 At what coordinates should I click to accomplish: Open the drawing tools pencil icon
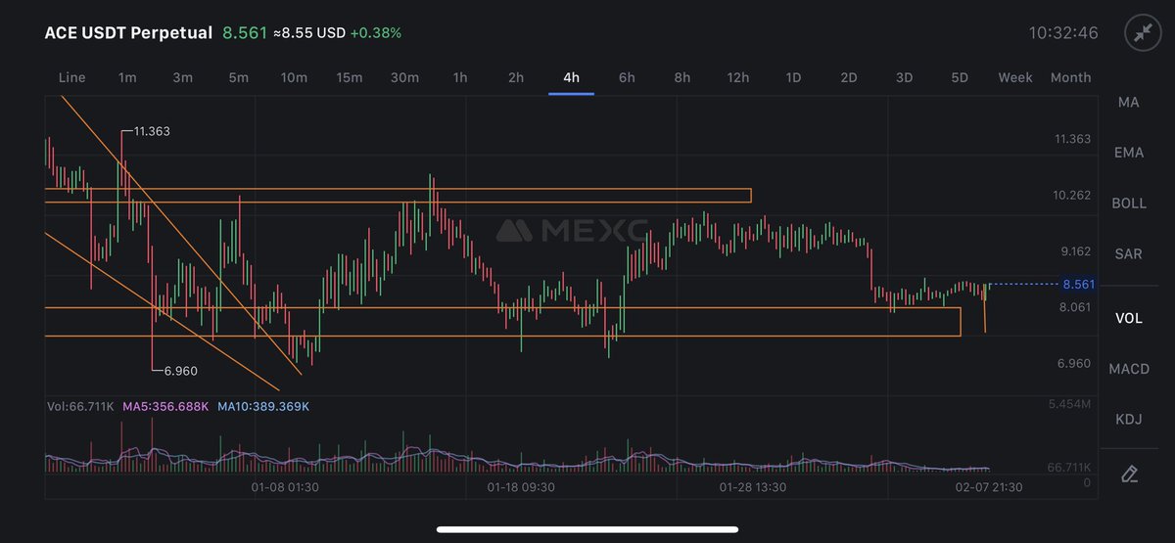coord(1129,475)
